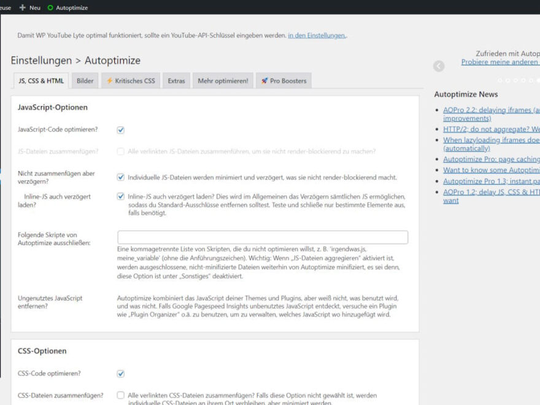The image size is (540, 405).
Task: Click the "Einstellungen > Autoptimize" page title
Action: pos(75,61)
